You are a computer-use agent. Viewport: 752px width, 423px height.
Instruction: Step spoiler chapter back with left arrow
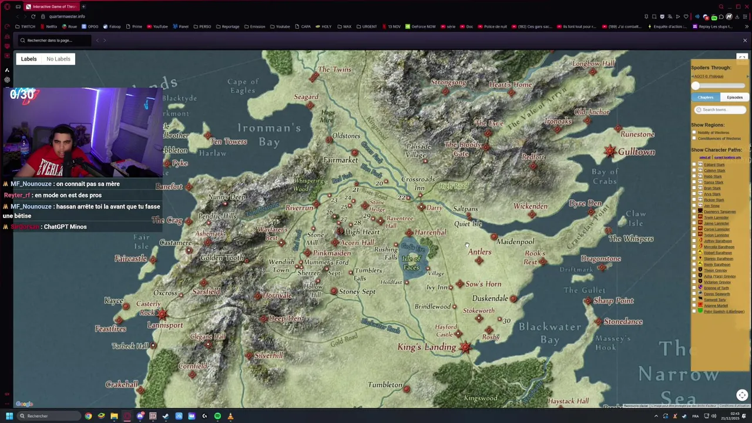pyautogui.click(x=693, y=76)
